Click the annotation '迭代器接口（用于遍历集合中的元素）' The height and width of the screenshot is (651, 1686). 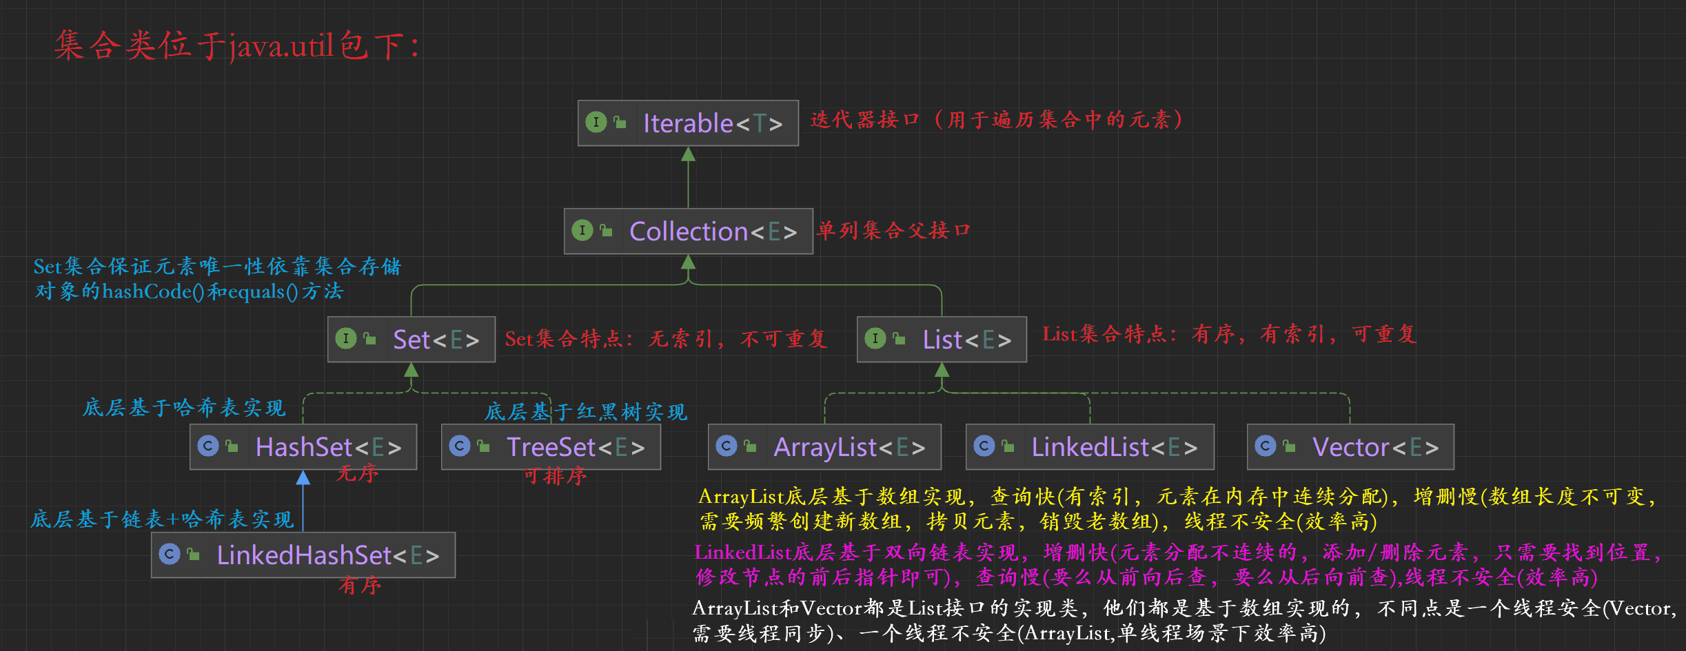[997, 120]
